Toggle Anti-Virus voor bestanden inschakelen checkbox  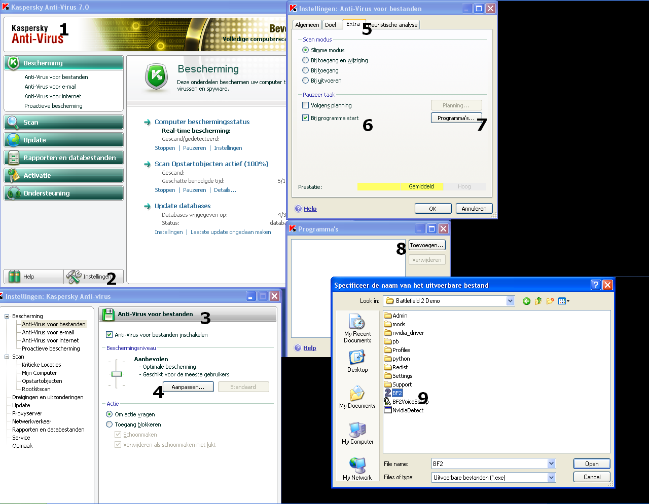(109, 335)
